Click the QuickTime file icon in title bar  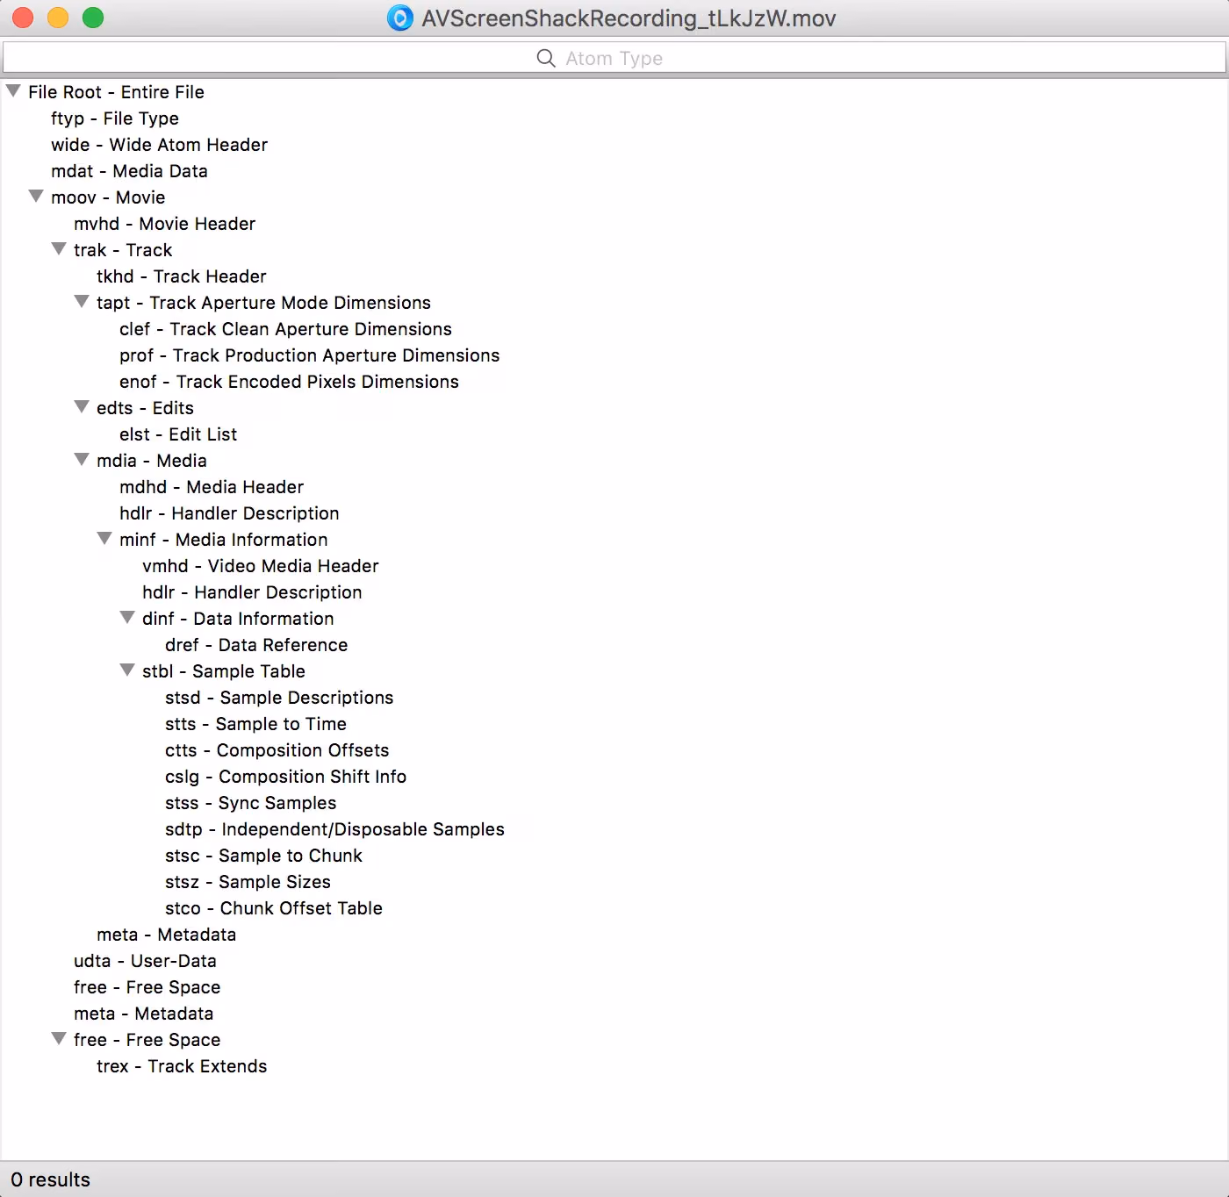pos(400,18)
